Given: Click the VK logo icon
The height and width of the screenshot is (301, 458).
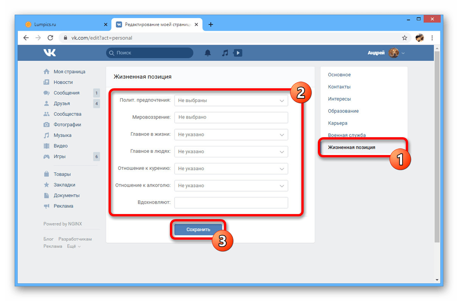Looking at the screenshot, I should (50, 53).
